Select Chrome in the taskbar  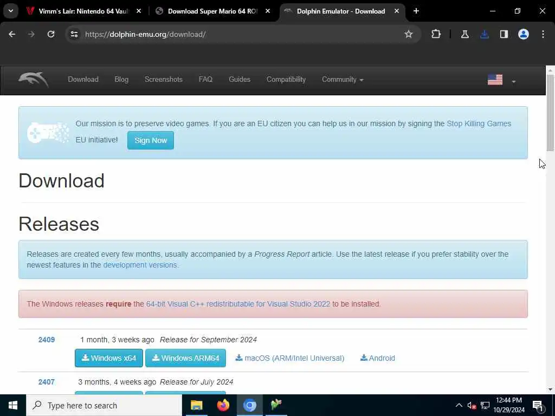pos(249,405)
